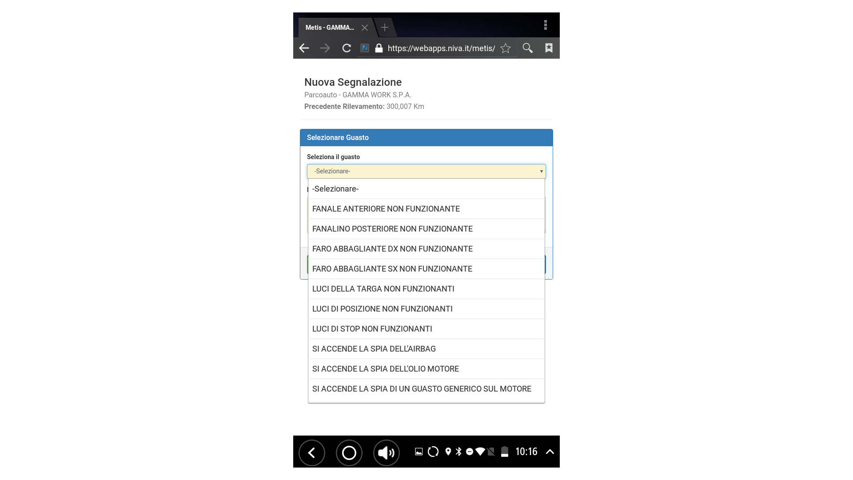Pick SI ACCENDE LA SPIA DELL'AIRBAG
This screenshot has height=480, width=853.
coord(374,349)
